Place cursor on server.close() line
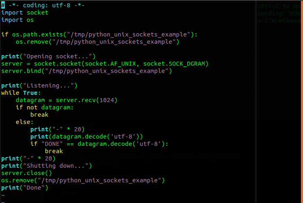Screen dimensions: 303x203 click(26, 173)
